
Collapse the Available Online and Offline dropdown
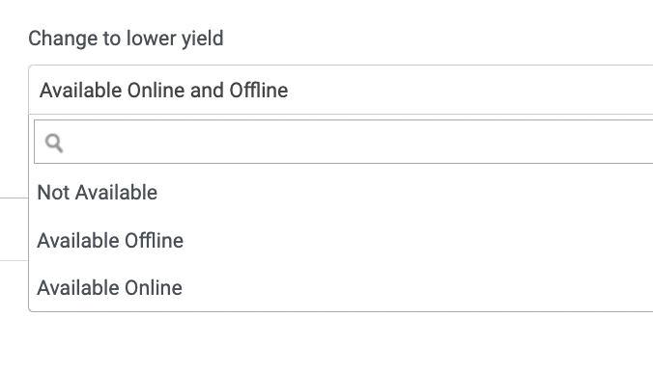[x=341, y=90]
